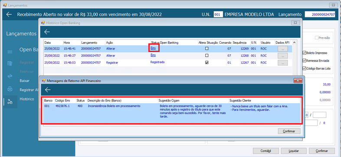Select the transfer arrows icon in sidebar
Image resolution: width=341 pixels, height=157 pixels.
coord(10,76)
